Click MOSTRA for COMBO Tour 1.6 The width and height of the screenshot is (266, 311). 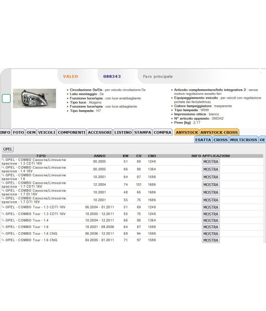point(210,227)
